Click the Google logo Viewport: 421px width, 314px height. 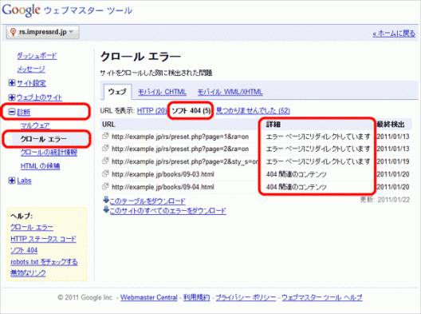click(x=21, y=10)
